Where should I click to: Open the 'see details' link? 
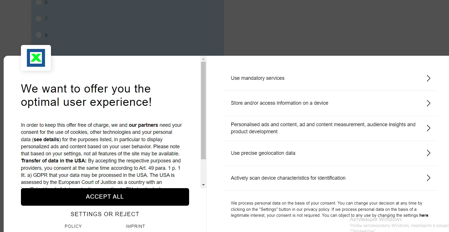click(x=46, y=139)
